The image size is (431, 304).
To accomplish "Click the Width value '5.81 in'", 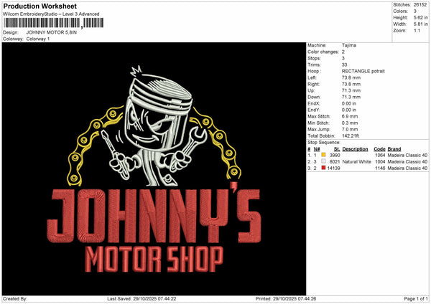I will click(420, 24).
